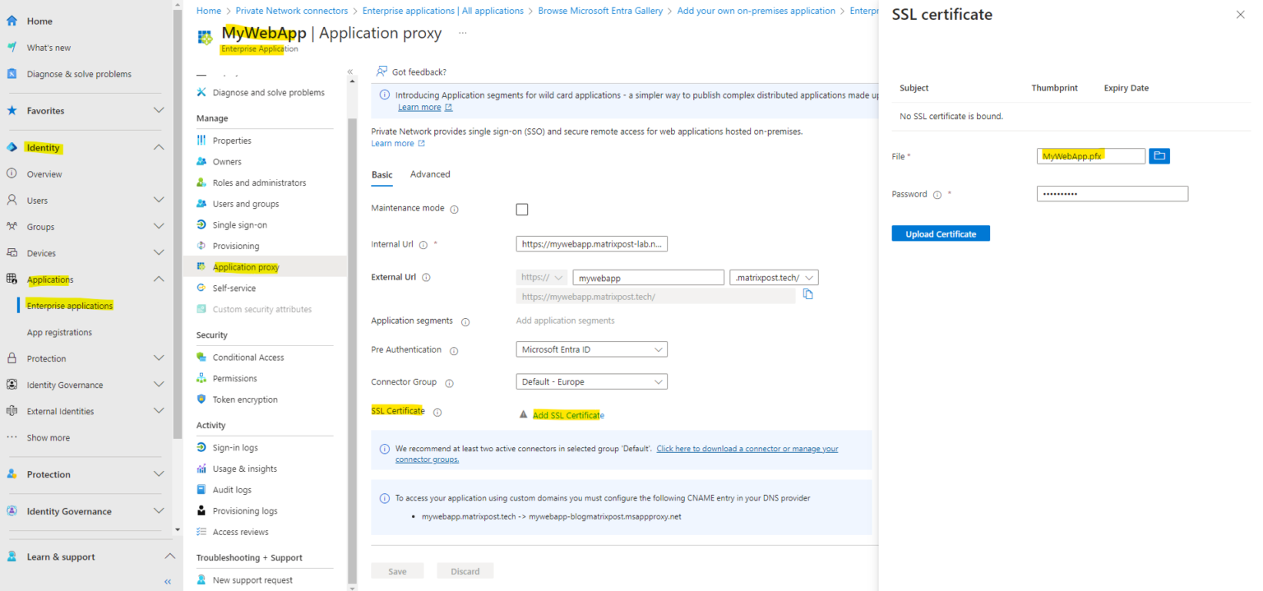The image size is (1263, 591).
Task: Open the Home icon in the sidebar
Action: tap(12, 21)
